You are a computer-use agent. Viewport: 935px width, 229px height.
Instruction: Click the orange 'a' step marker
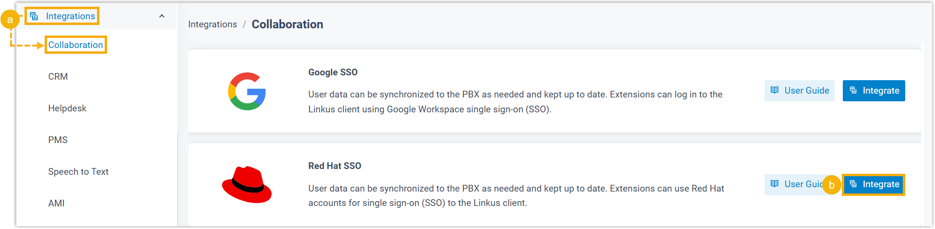10,20
